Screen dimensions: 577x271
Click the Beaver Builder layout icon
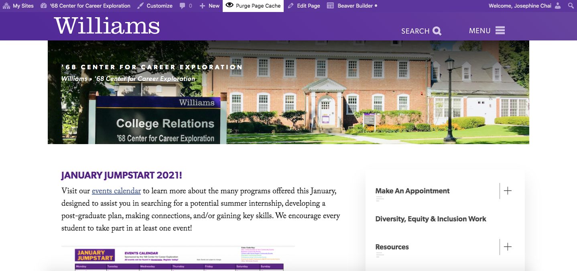pyautogui.click(x=330, y=6)
